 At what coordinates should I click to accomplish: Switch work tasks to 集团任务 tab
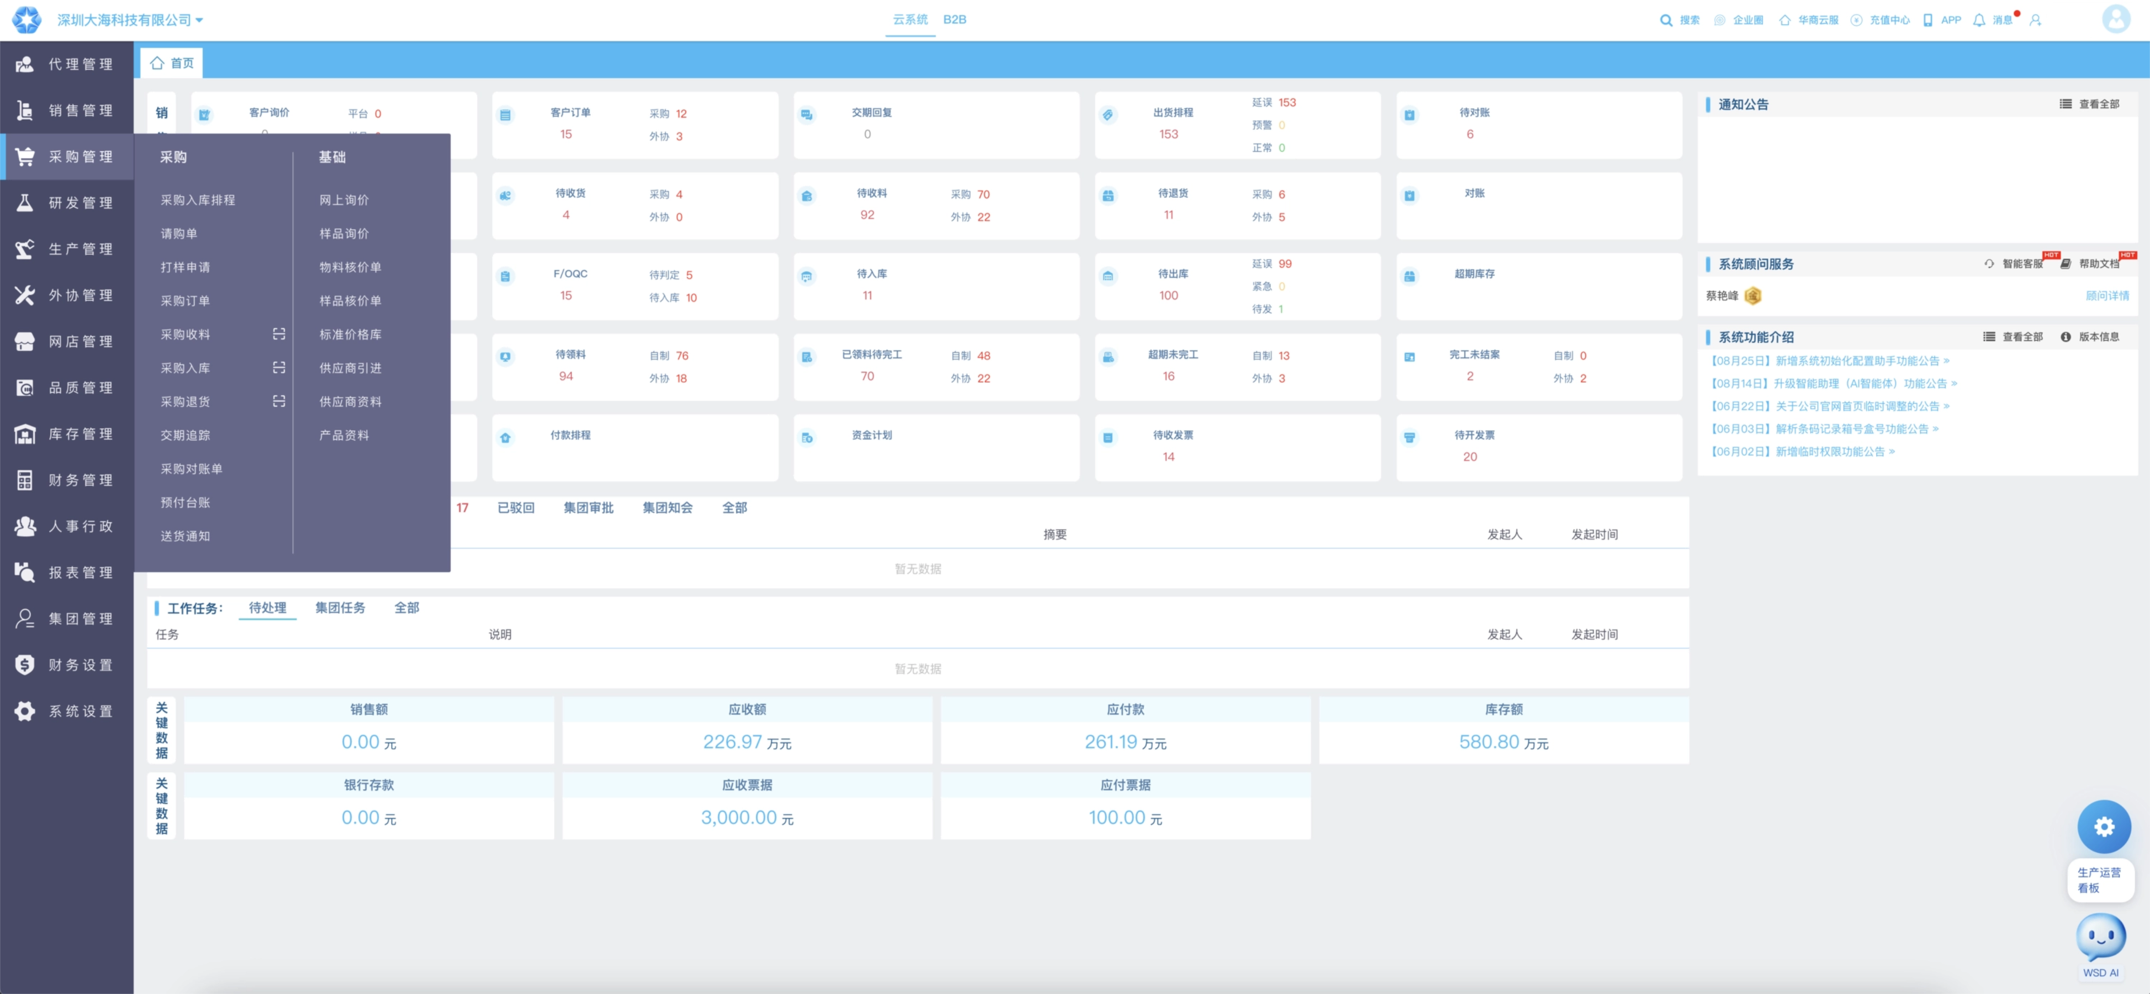coord(340,608)
